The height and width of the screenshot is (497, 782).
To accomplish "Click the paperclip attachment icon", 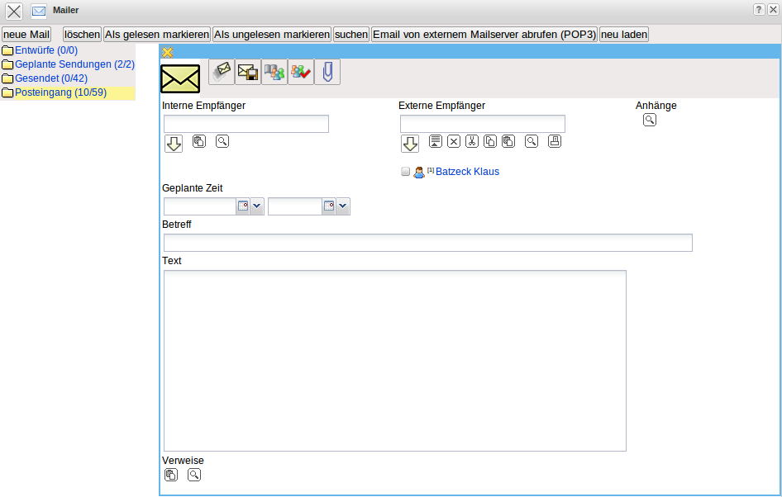I will tap(327, 72).
